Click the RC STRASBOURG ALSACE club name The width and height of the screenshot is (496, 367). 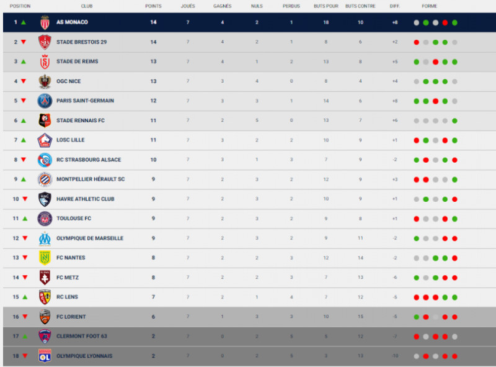[x=89, y=160]
